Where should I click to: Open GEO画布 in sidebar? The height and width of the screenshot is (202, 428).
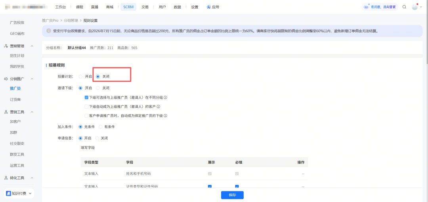pyautogui.click(x=17, y=34)
